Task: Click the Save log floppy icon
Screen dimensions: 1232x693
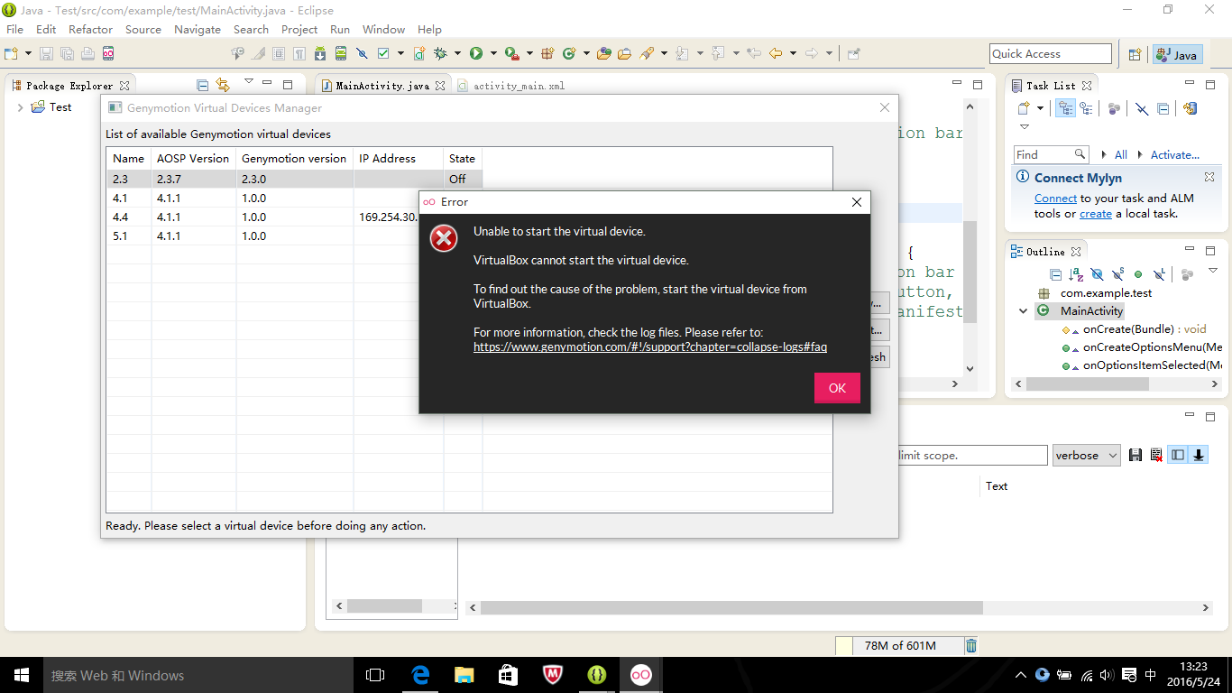Action: (x=1135, y=456)
